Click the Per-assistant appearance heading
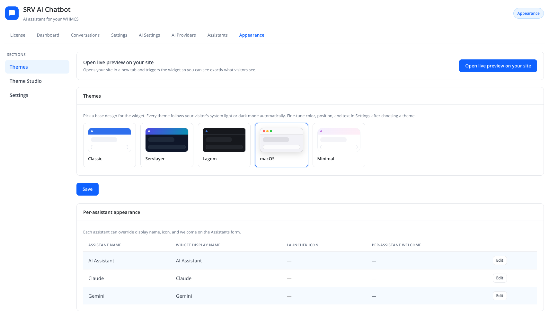The image size is (549, 325). click(x=111, y=212)
